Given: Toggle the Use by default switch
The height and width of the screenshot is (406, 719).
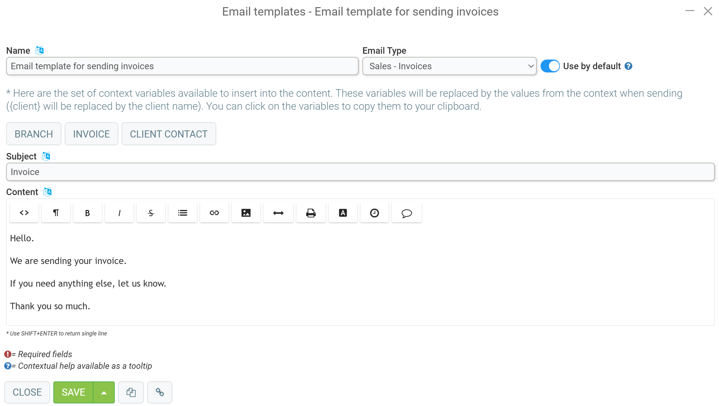Looking at the screenshot, I should 550,66.
